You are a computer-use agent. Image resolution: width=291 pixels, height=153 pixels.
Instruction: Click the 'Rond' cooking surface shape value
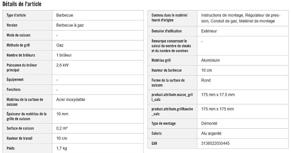pos(206,80)
